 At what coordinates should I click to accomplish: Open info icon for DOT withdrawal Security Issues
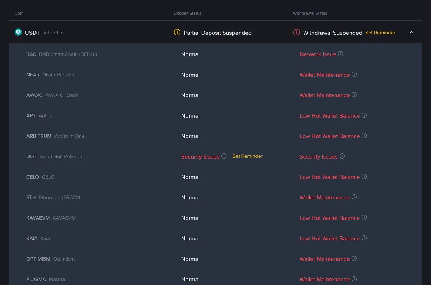coord(342,156)
